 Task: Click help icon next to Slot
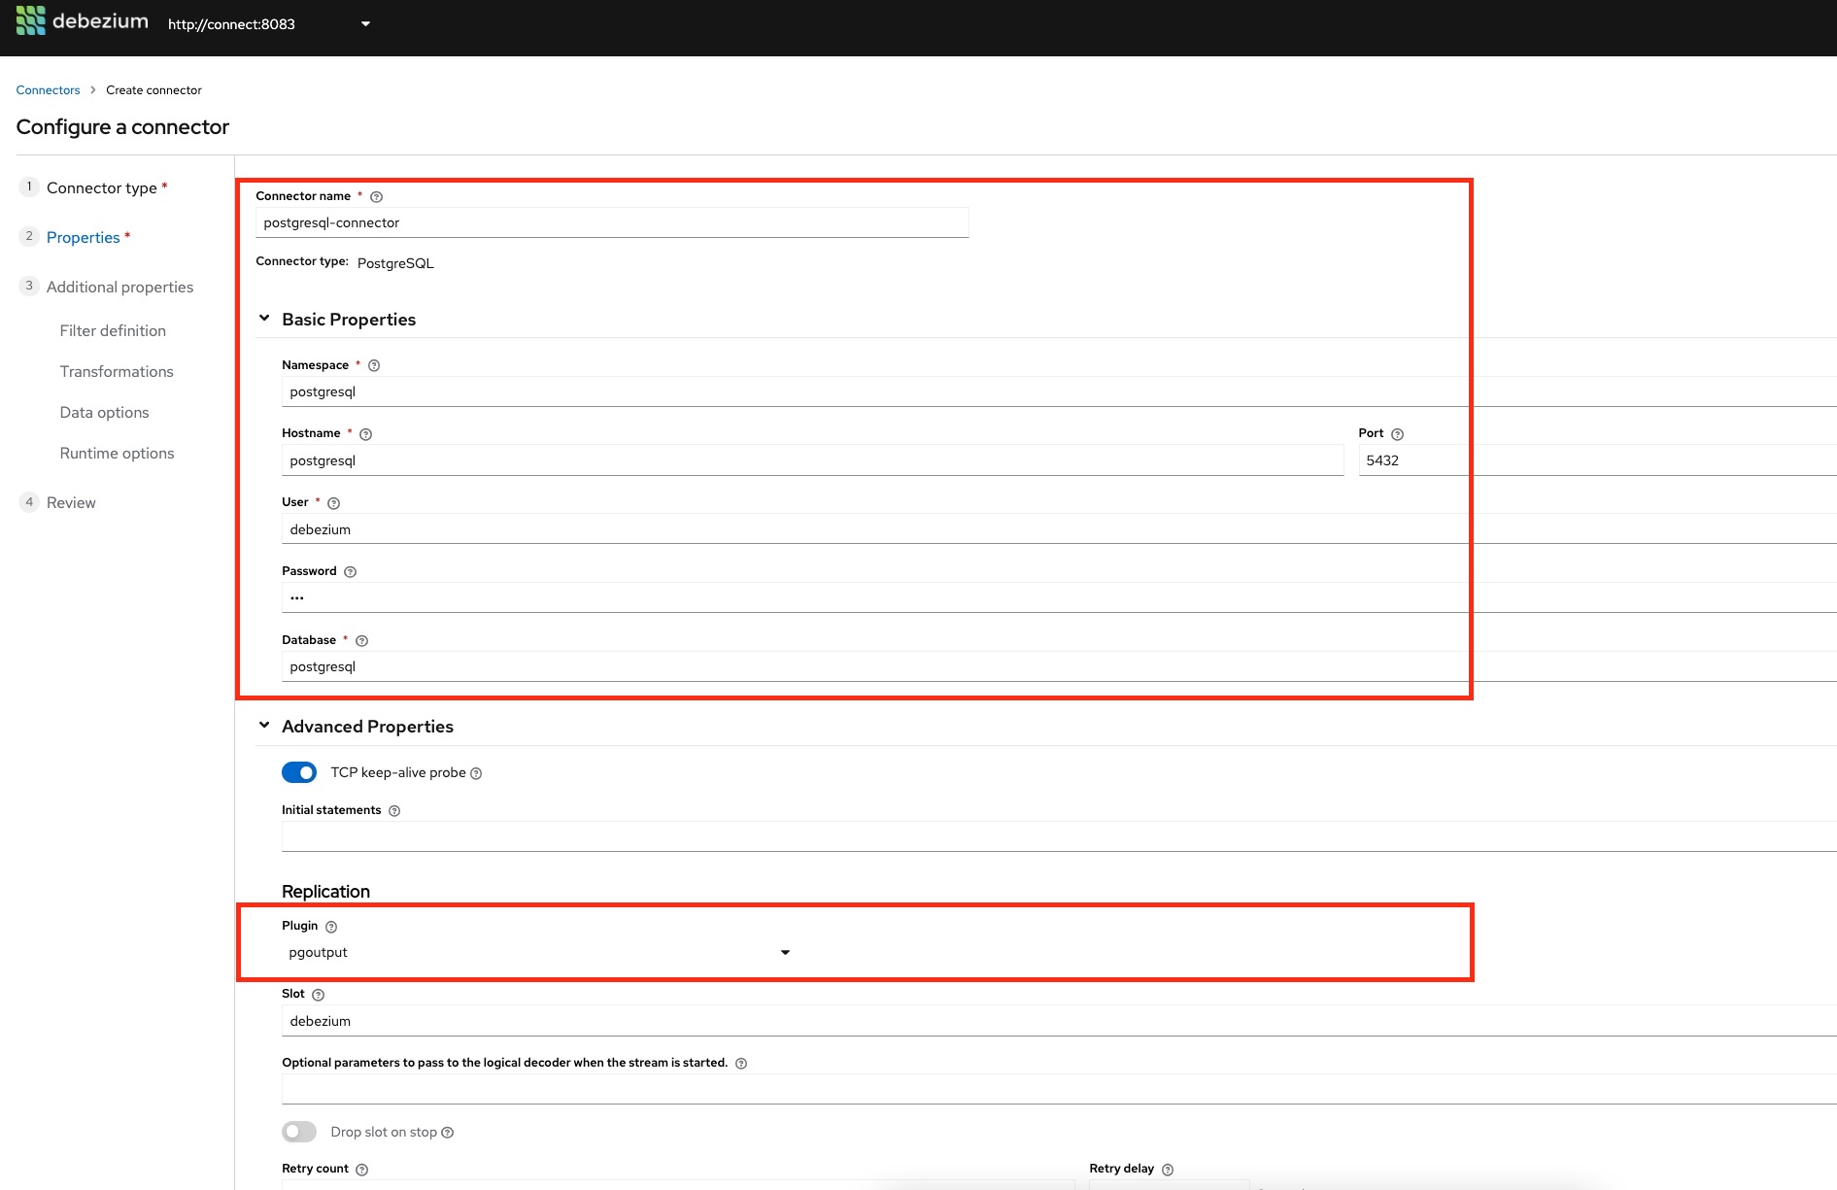(x=319, y=995)
